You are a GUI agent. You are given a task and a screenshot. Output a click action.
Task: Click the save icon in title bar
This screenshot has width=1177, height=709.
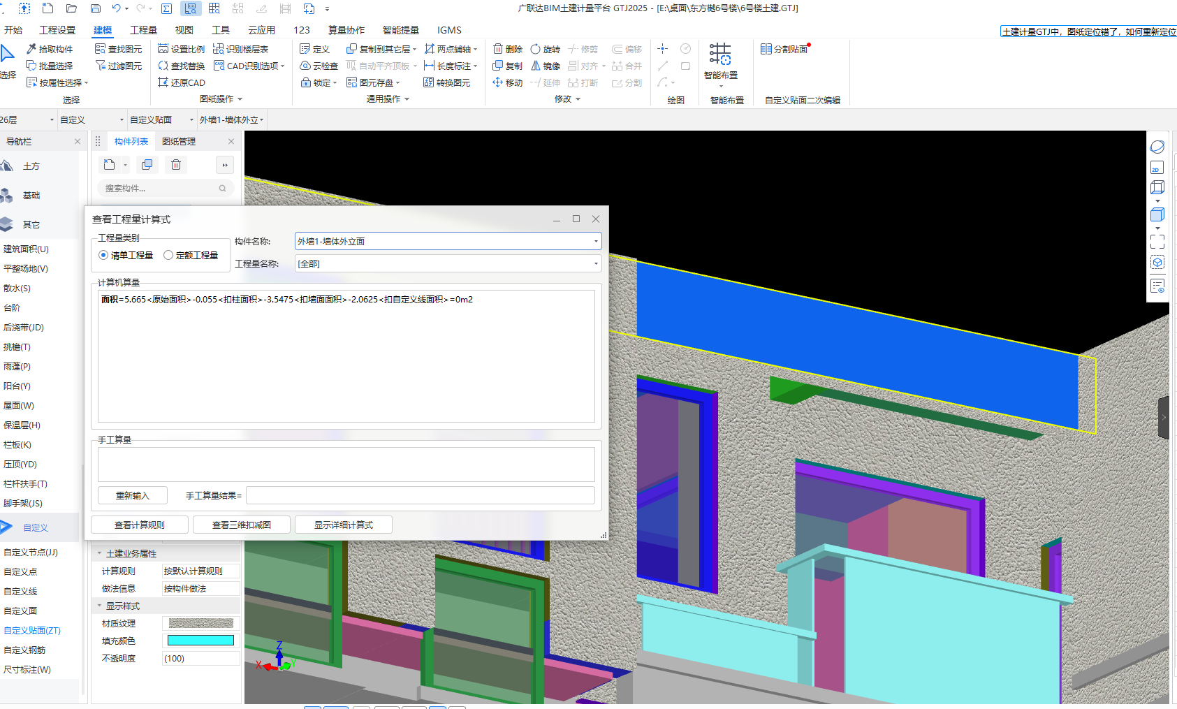tap(96, 8)
